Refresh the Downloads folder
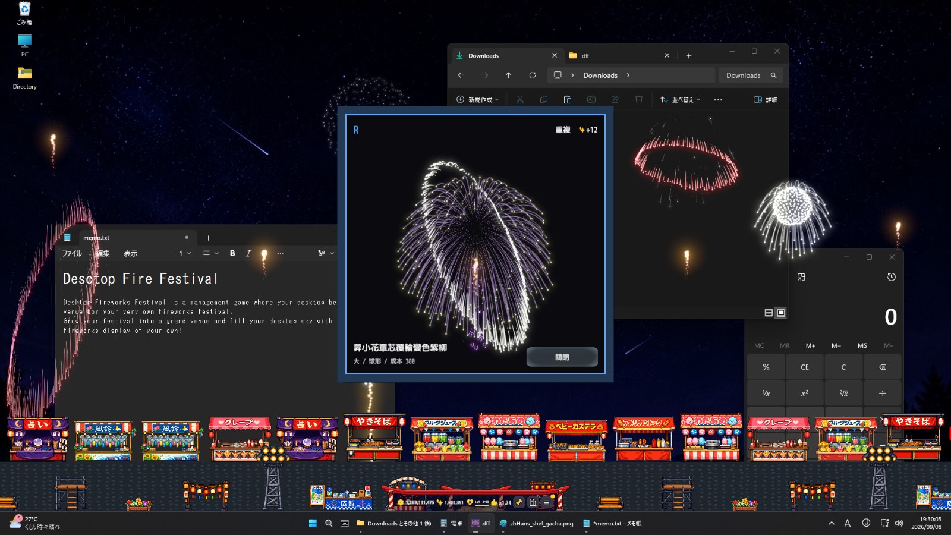Image resolution: width=951 pixels, height=535 pixels. point(533,75)
